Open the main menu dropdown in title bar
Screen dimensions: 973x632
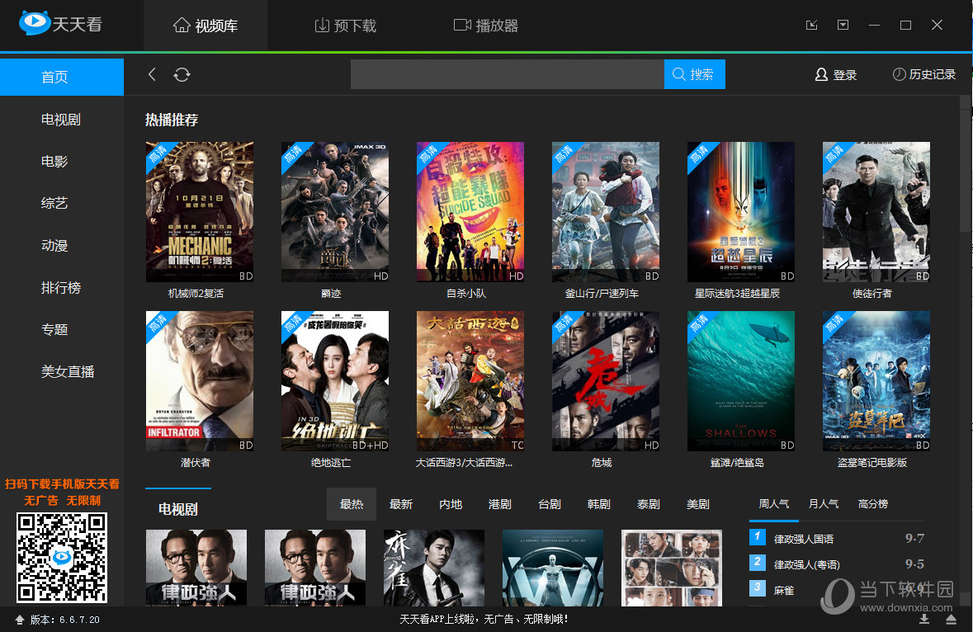(x=843, y=25)
